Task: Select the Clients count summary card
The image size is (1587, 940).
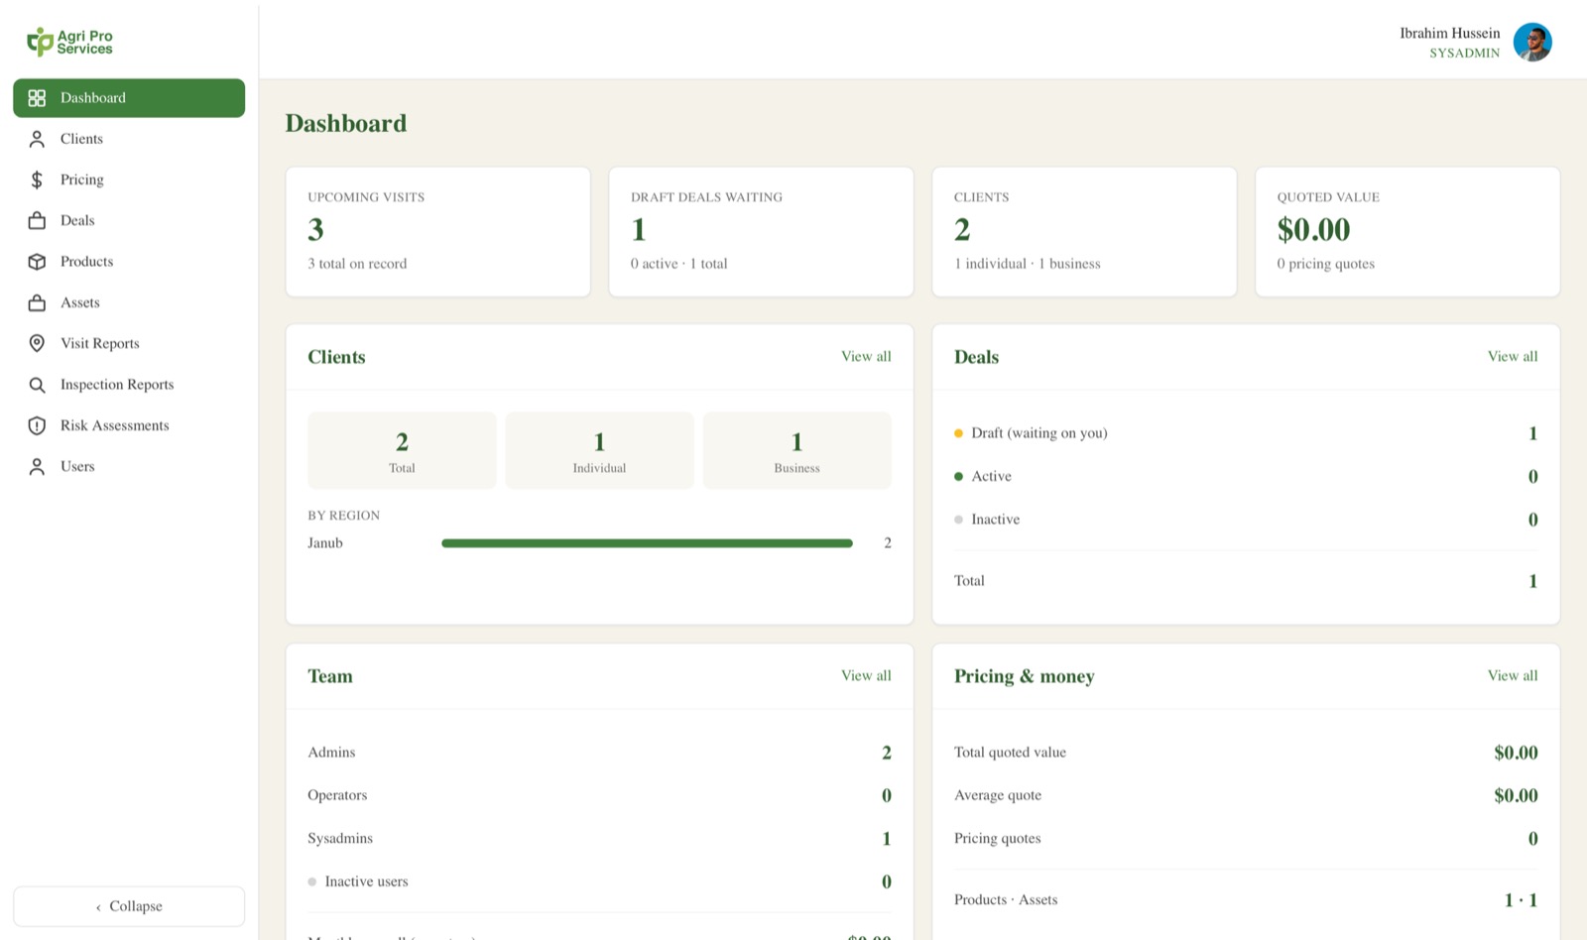Action: coord(1084,232)
